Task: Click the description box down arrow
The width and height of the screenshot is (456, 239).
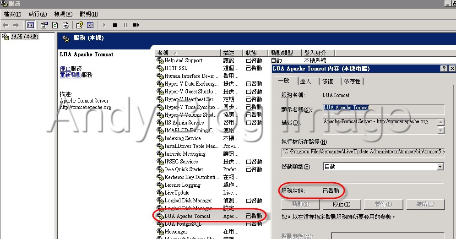Action: [441, 130]
